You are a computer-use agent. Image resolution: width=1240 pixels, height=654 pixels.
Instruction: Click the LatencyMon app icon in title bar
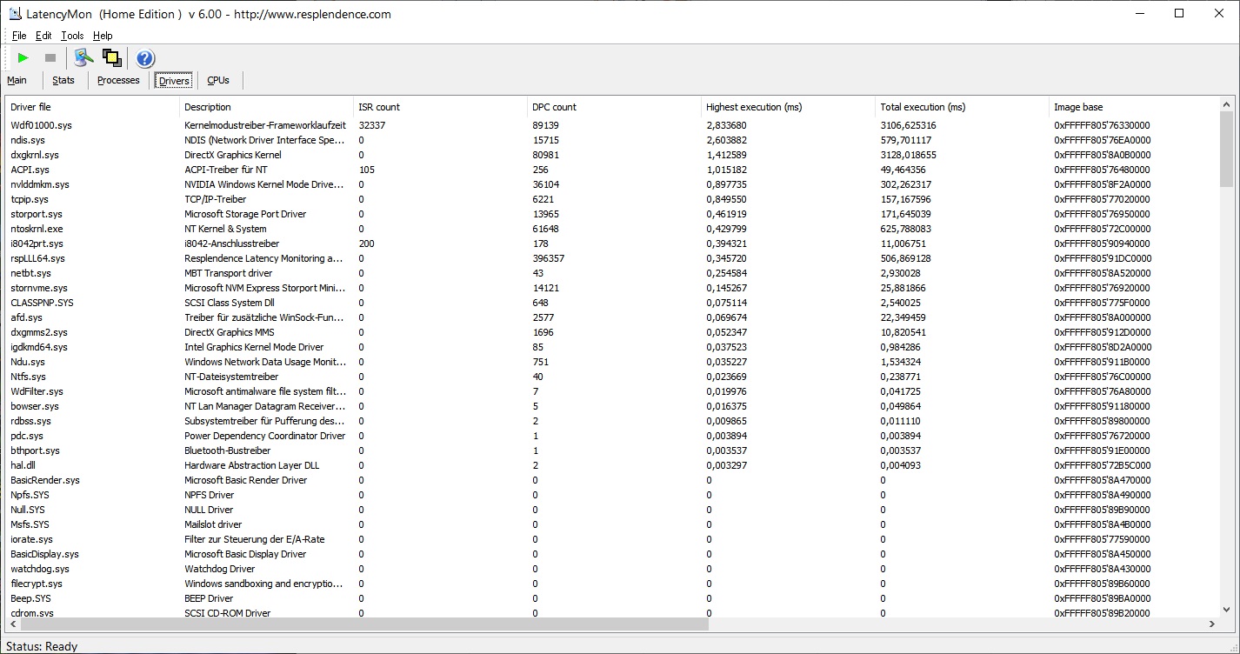coord(17,14)
